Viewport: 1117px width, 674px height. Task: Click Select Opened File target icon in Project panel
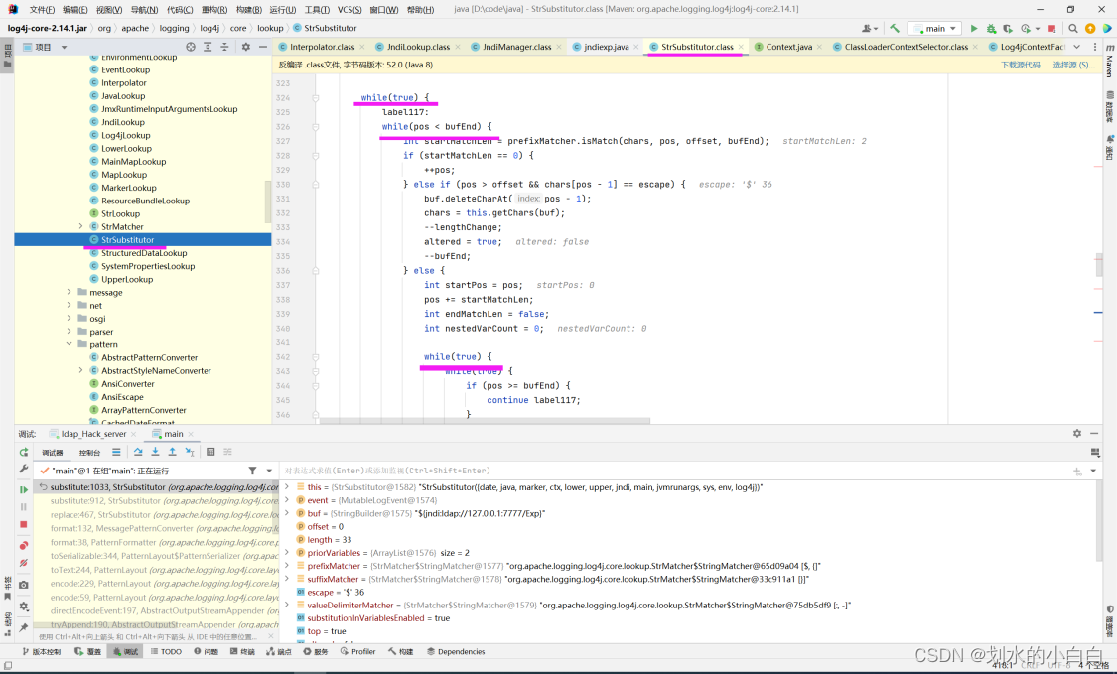click(x=191, y=47)
